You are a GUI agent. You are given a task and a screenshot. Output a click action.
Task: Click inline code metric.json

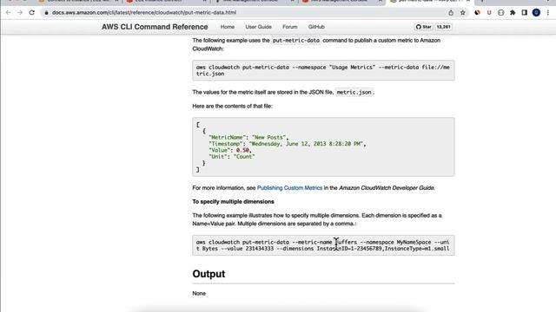pyautogui.click(x=354, y=93)
